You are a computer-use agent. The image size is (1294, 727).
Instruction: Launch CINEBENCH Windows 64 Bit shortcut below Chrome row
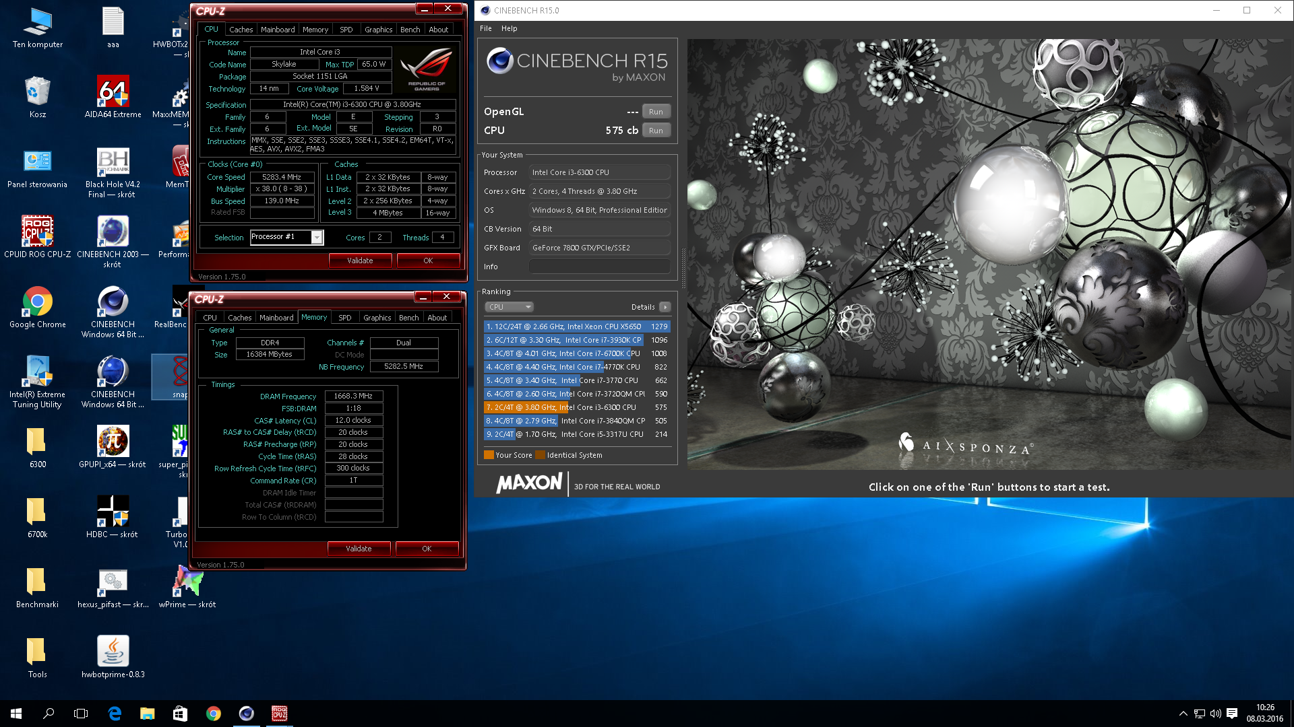(x=113, y=383)
